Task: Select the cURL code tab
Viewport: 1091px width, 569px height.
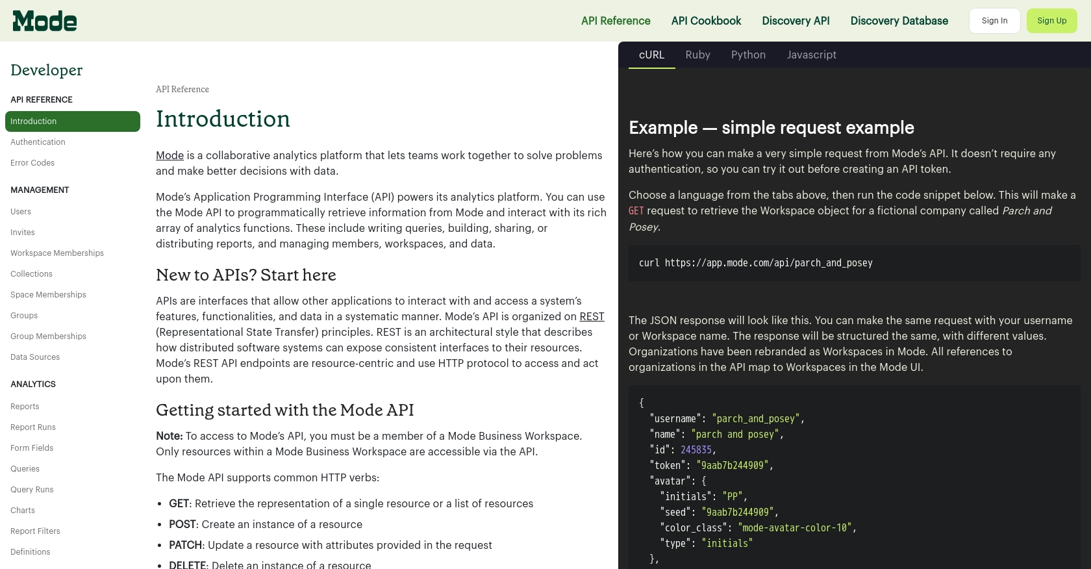Action: 651,55
